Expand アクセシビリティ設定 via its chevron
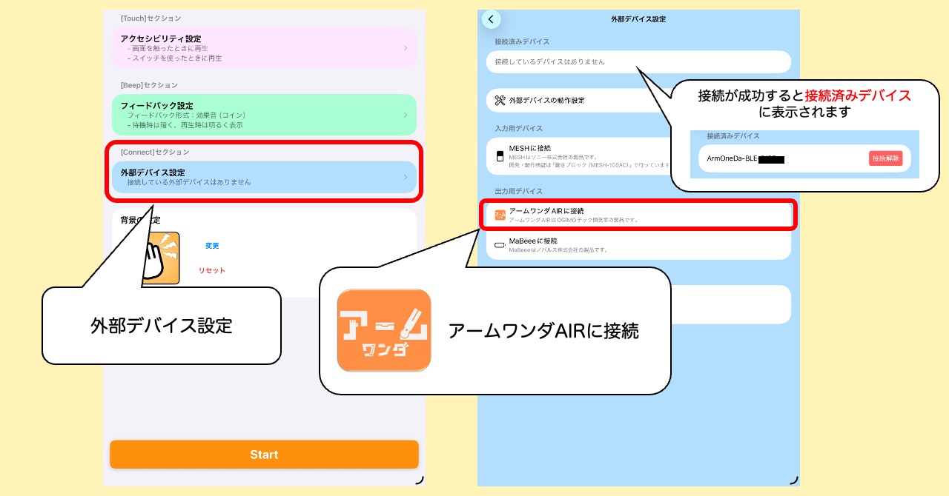The image size is (949, 496). point(405,48)
